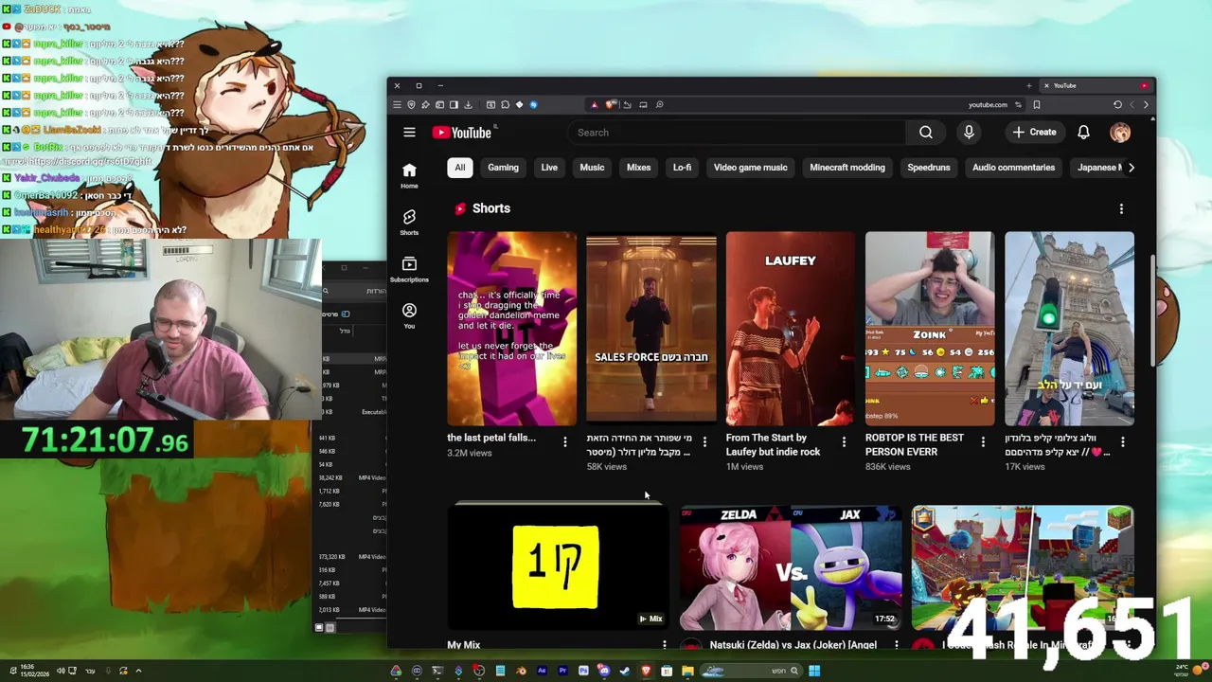Open the YouTube guide hamburger menu
Image resolution: width=1212 pixels, height=682 pixels.
pyautogui.click(x=409, y=133)
